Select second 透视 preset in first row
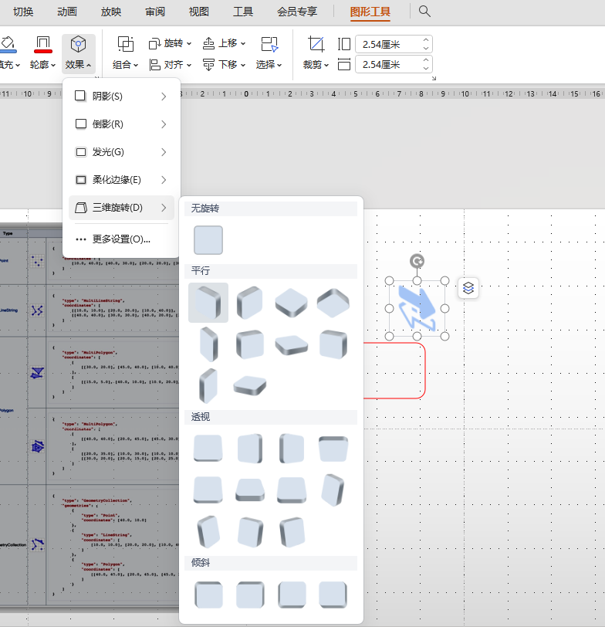This screenshot has height=627, width=605. click(250, 449)
